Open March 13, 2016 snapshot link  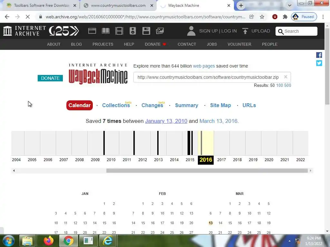(218, 121)
